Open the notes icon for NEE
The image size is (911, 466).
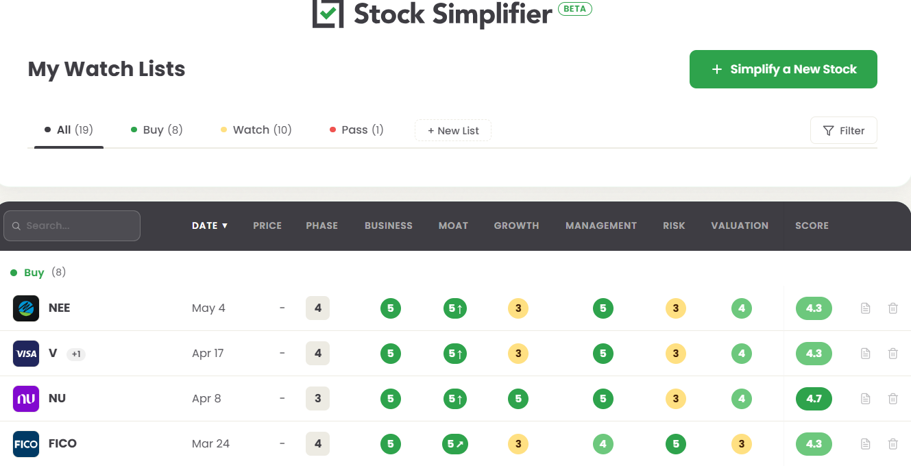[865, 308]
